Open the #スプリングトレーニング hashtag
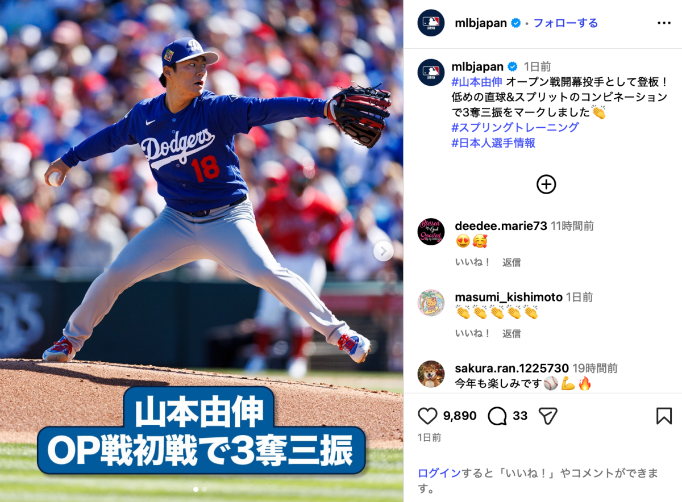The width and height of the screenshot is (682, 502). point(515,127)
